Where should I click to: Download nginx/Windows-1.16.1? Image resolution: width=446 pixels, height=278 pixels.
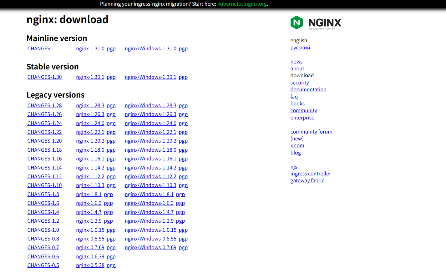click(150, 159)
